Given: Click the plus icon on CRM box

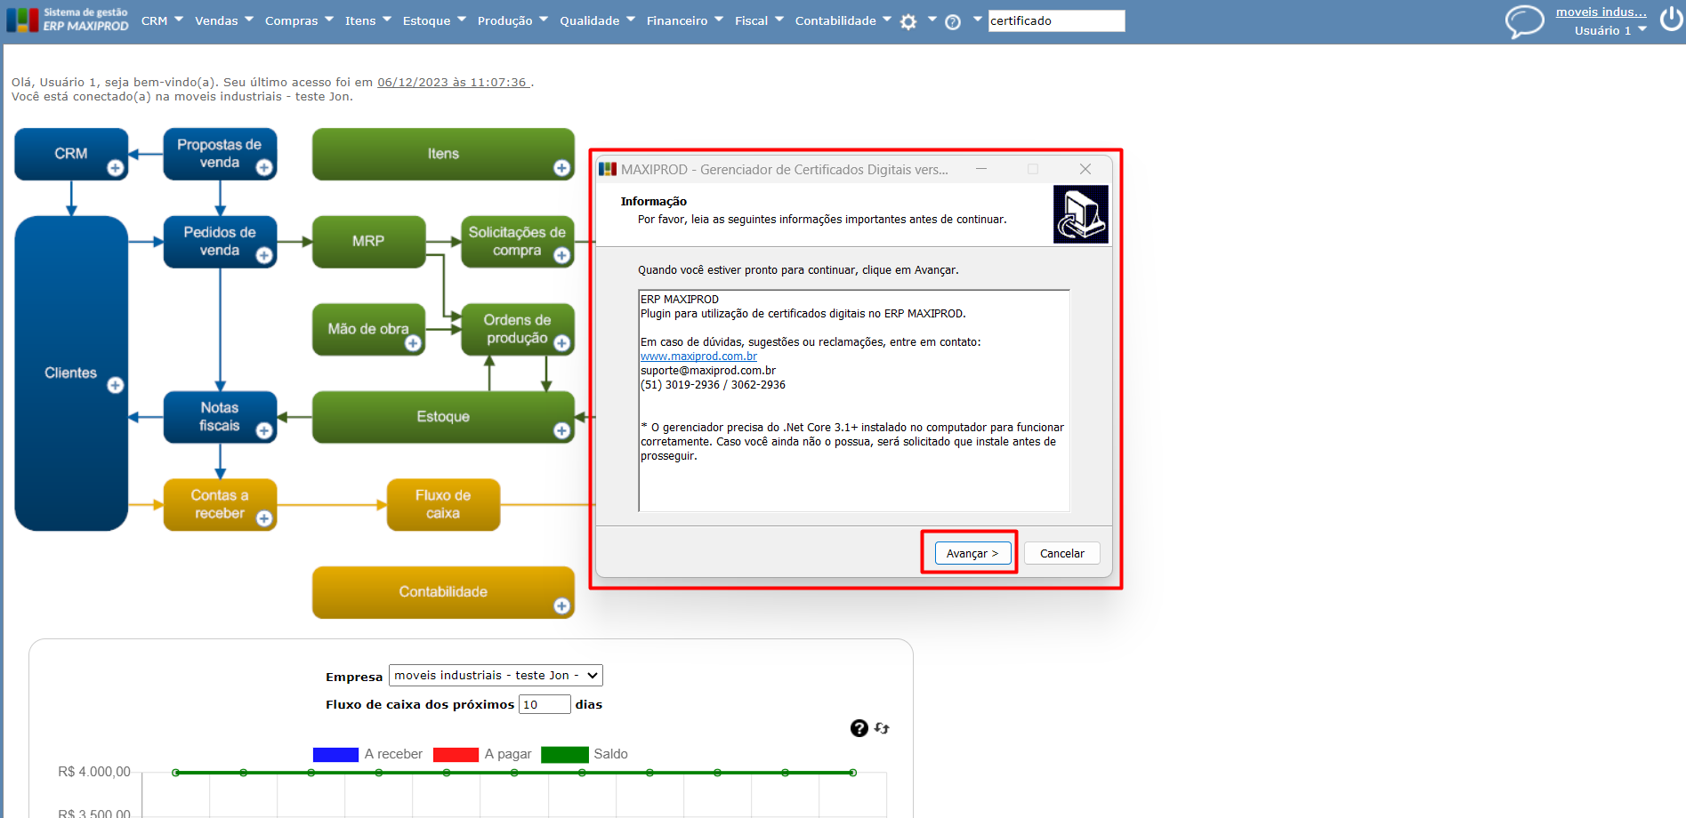Looking at the screenshot, I should tap(116, 168).
